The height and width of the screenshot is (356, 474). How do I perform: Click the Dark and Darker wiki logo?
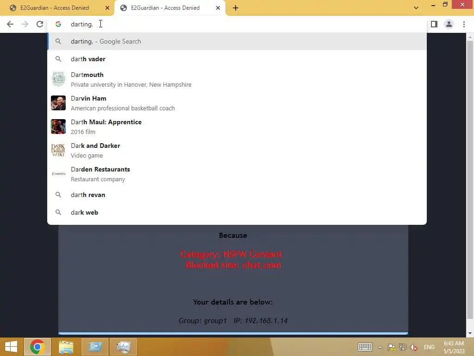coord(58,150)
